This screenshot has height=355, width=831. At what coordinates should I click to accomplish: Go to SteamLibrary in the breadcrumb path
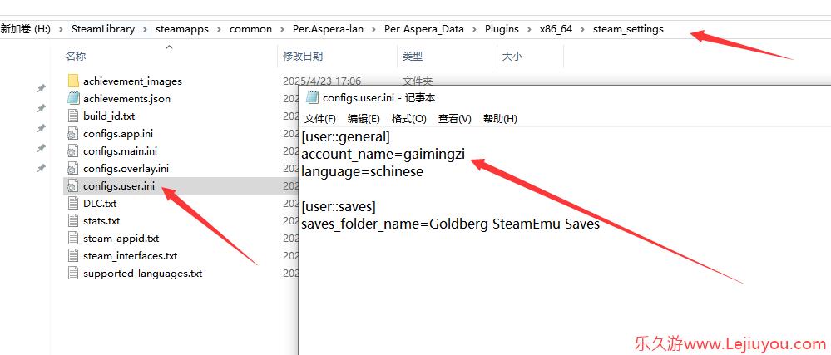103,29
